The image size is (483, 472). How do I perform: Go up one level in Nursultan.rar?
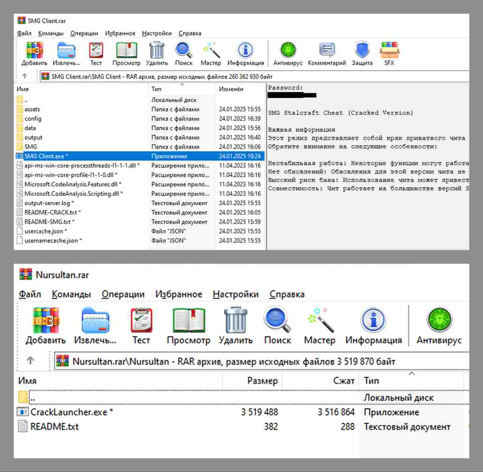pos(31,361)
